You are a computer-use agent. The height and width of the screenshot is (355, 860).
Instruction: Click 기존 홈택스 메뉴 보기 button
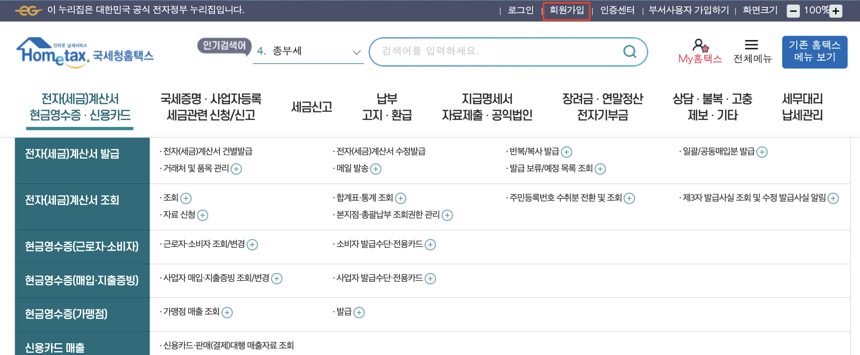[814, 52]
